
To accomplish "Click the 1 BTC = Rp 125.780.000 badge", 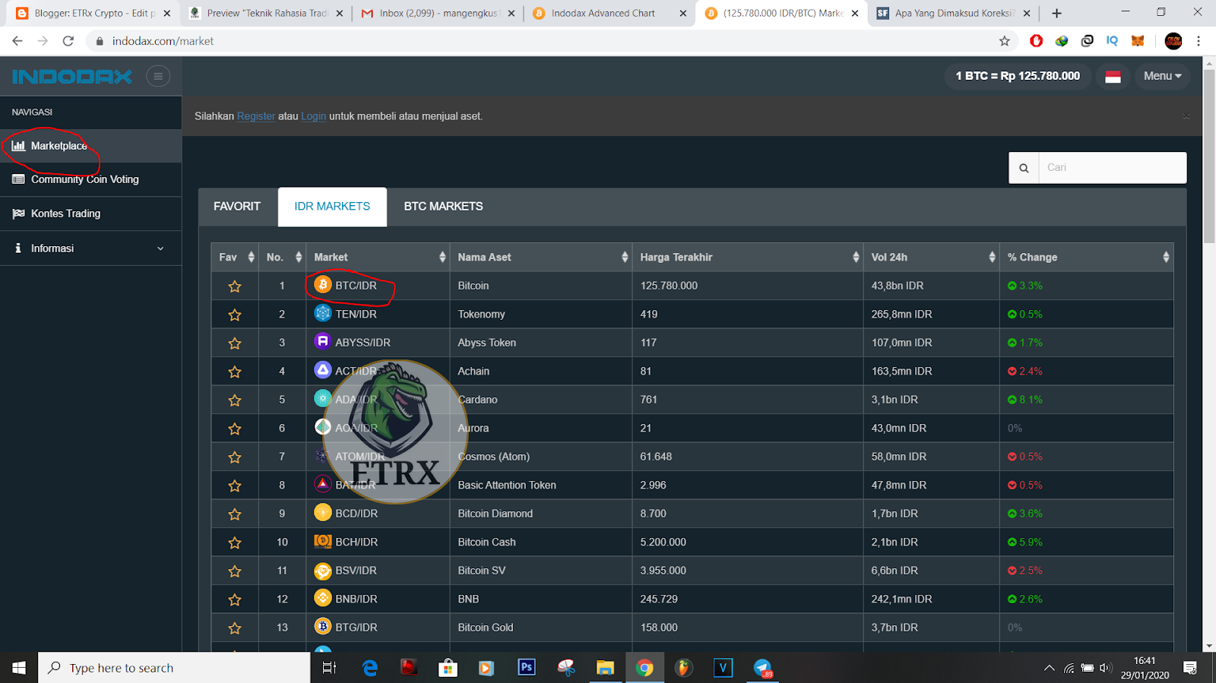I will 1018,76.
